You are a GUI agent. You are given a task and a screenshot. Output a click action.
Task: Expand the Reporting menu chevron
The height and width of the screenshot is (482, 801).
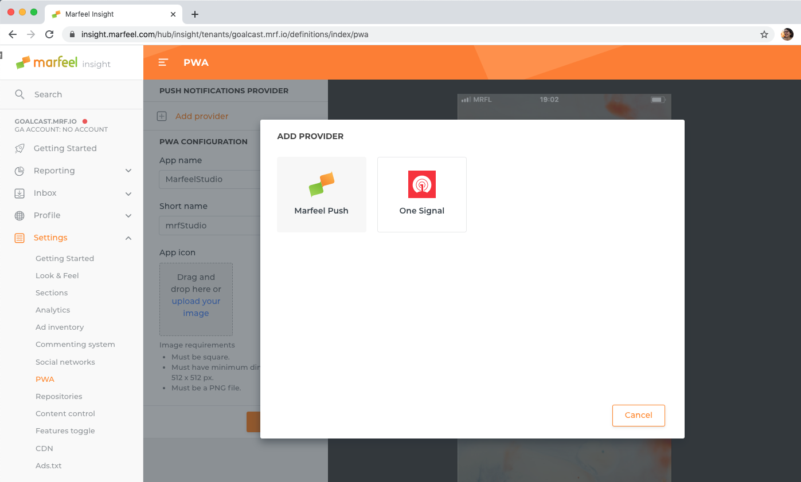point(128,171)
